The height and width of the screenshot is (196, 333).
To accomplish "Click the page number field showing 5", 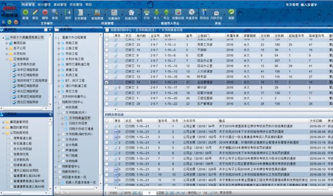I will click(x=149, y=192).
